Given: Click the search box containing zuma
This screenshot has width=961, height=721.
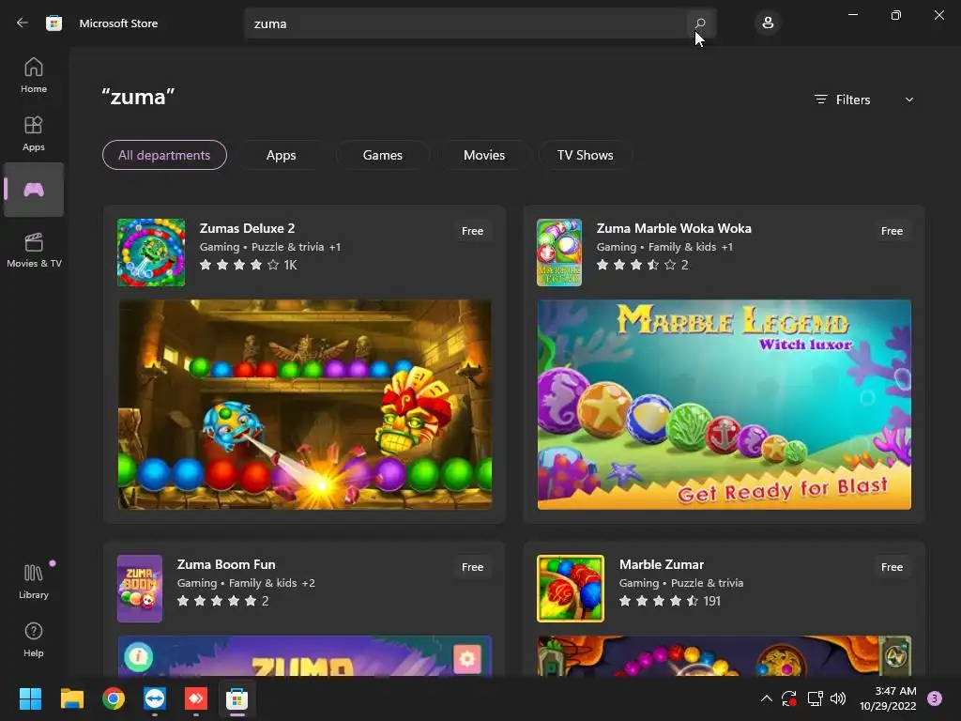Looking at the screenshot, I should 465,23.
